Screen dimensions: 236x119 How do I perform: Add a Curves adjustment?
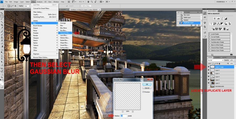222,18
